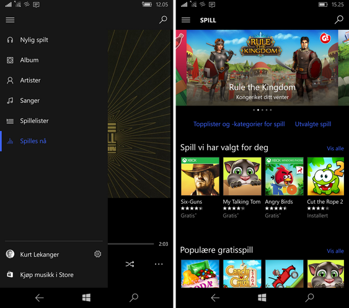
Task: Open My Talking Tom game tile
Action: click(x=242, y=188)
